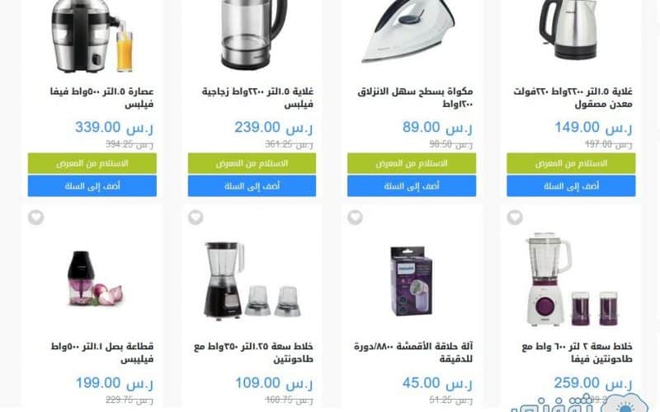The width and height of the screenshot is (660, 412).
Task: Toggle heart icon on purple Viva blender
Action: pos(514,218)
